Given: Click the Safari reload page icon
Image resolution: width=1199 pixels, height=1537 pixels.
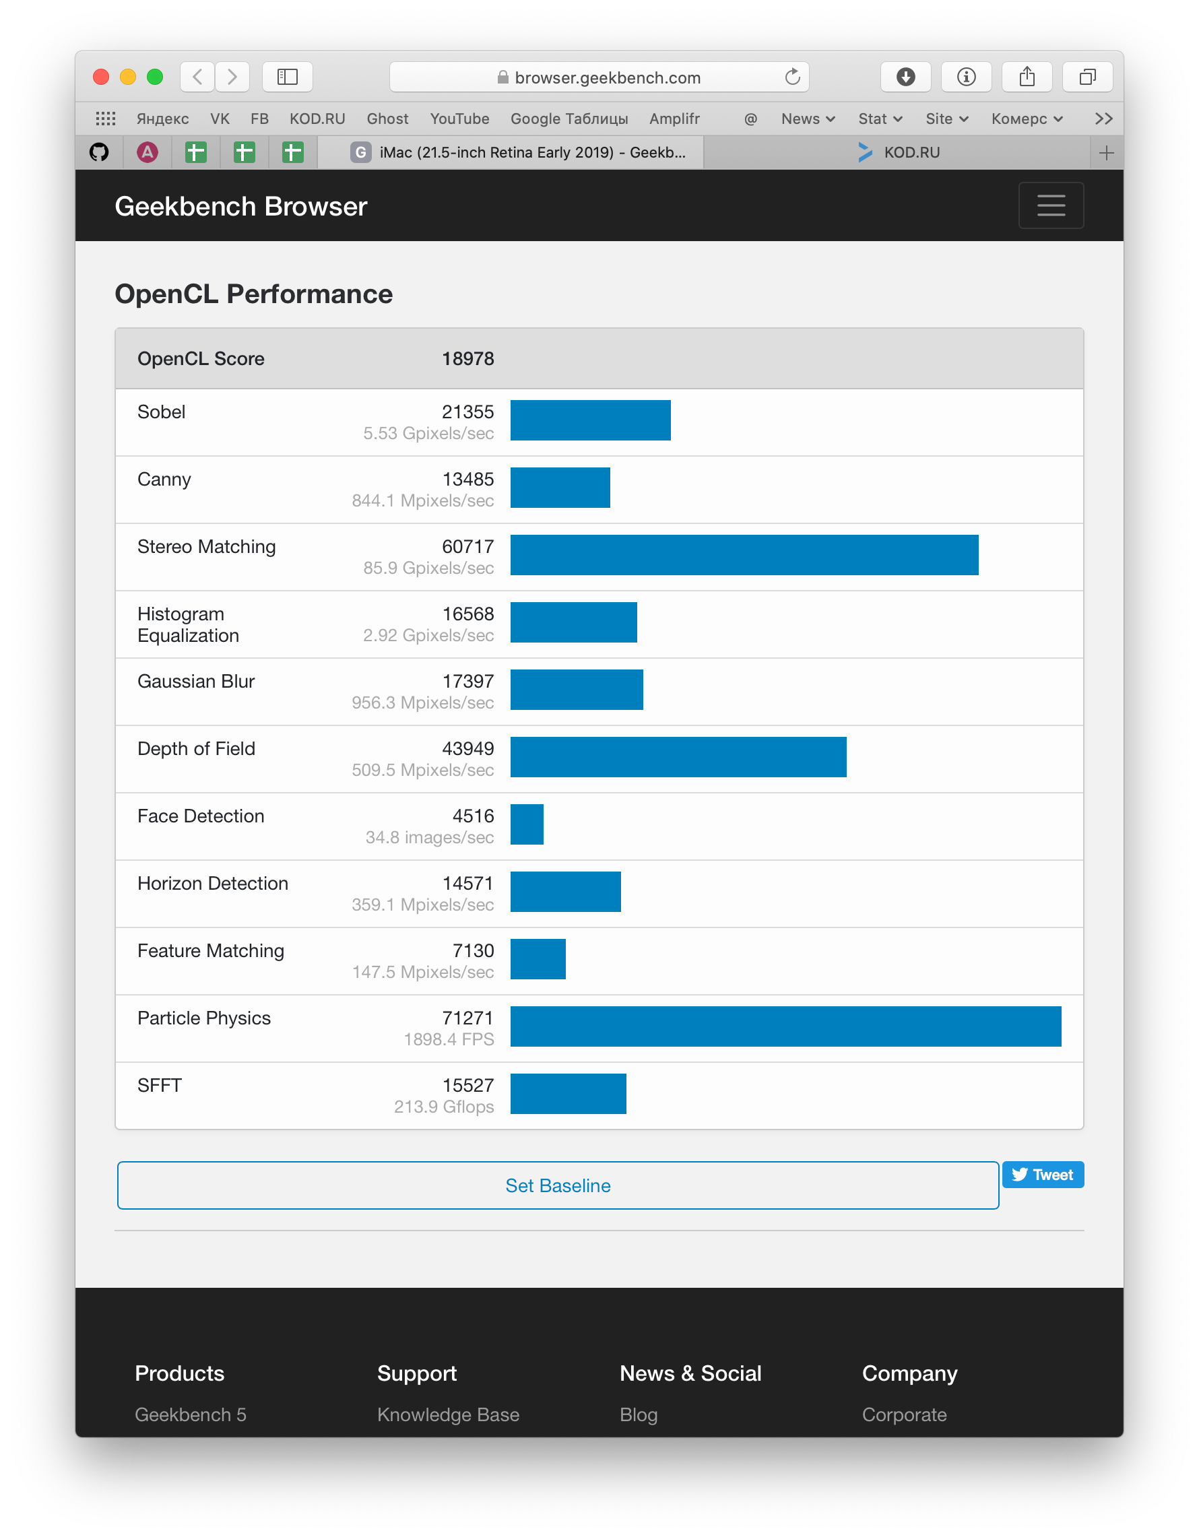Looking at the screenshot, I should point(792,77).
